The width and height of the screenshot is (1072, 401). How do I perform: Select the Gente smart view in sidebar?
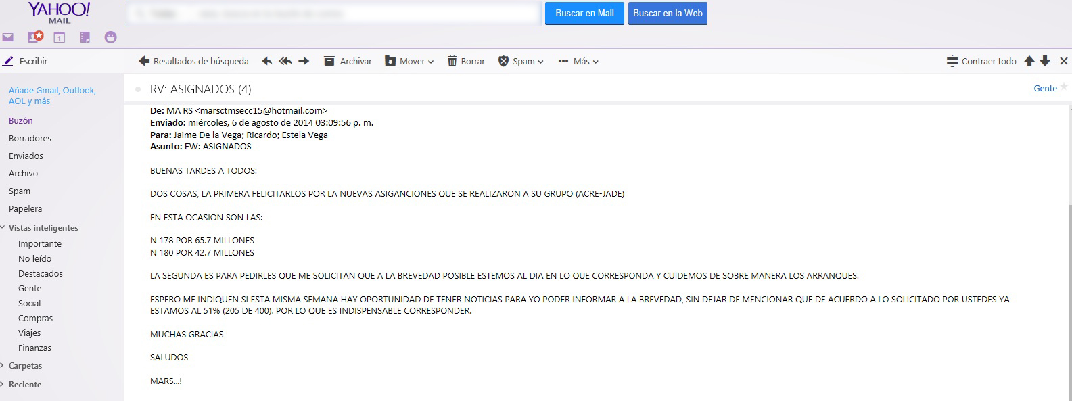(30, 288)
